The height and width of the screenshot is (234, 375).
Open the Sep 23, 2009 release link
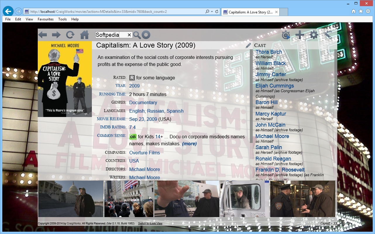143,119
